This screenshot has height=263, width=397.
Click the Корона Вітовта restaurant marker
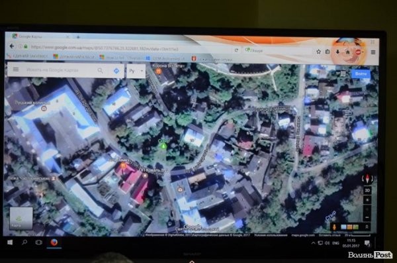[159, 72]
